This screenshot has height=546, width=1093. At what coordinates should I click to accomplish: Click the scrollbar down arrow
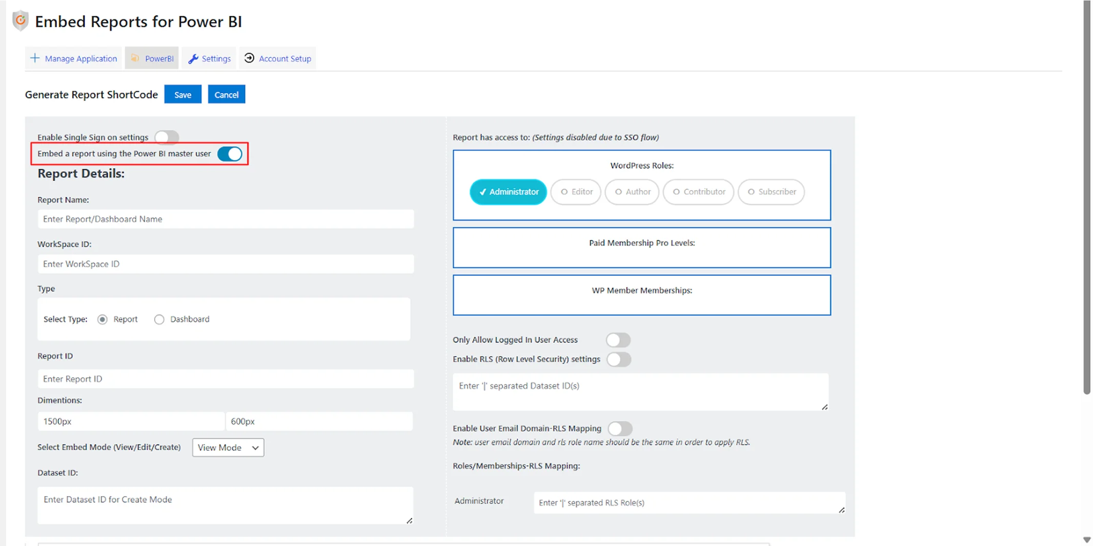click(1086, 540)
